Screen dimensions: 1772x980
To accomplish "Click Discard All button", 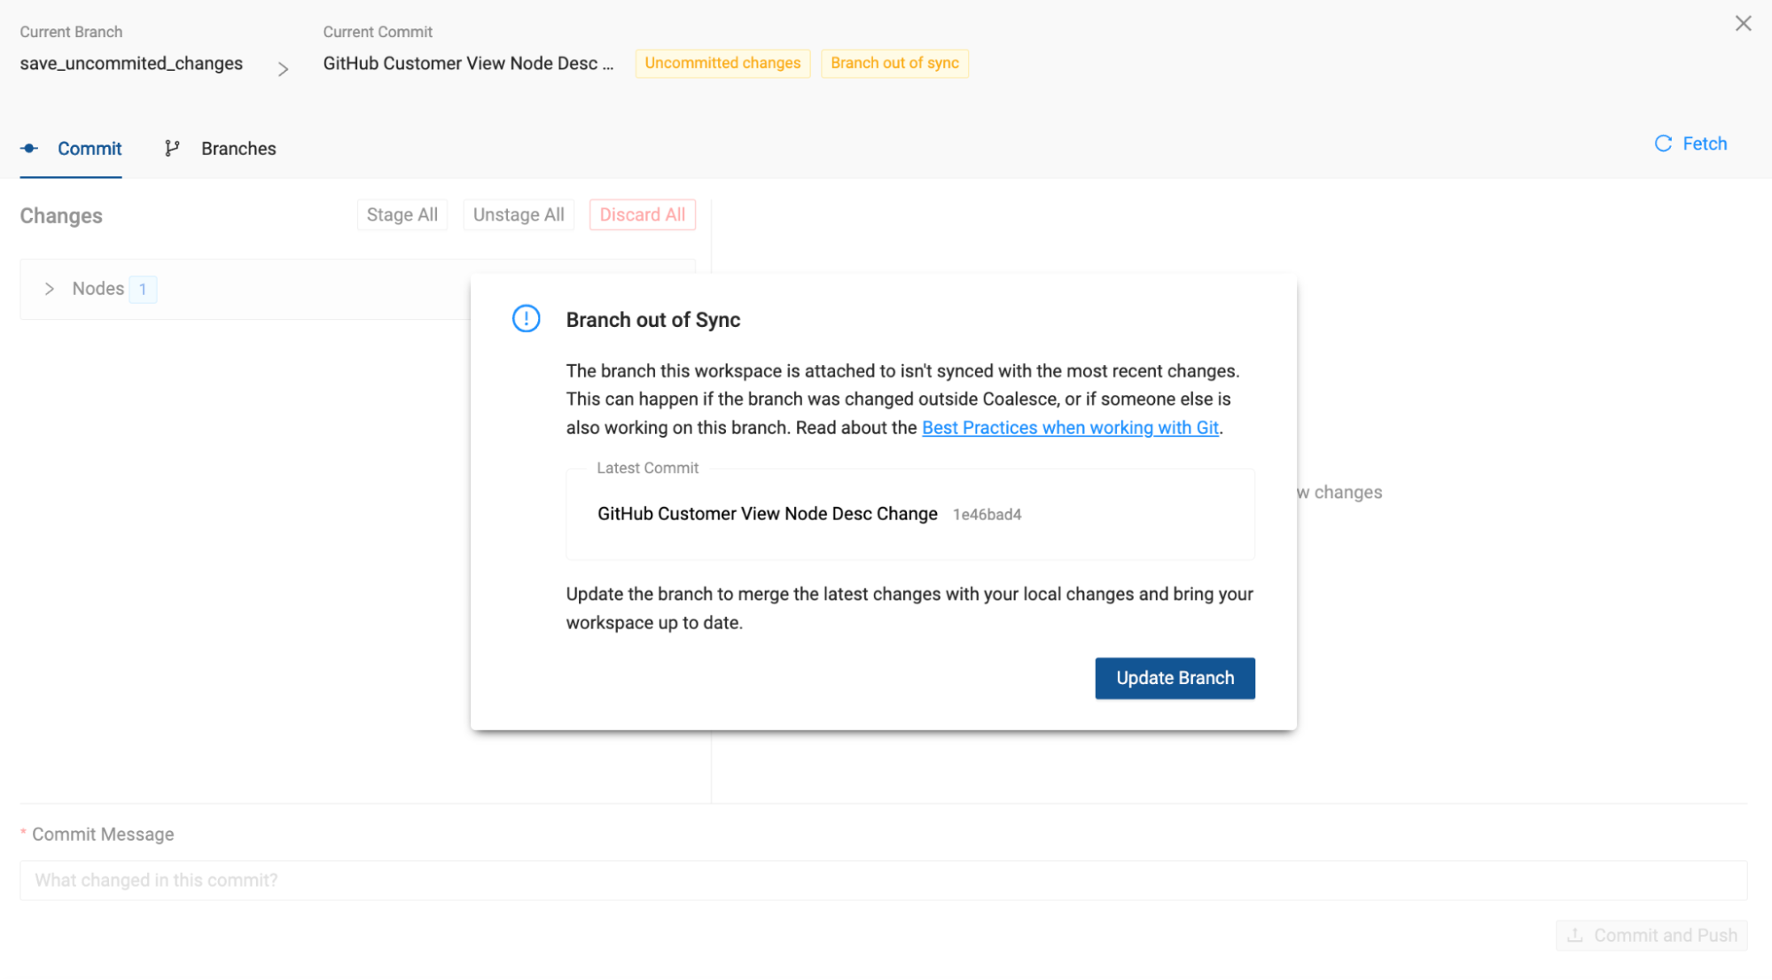I will [x=643, y=214].
